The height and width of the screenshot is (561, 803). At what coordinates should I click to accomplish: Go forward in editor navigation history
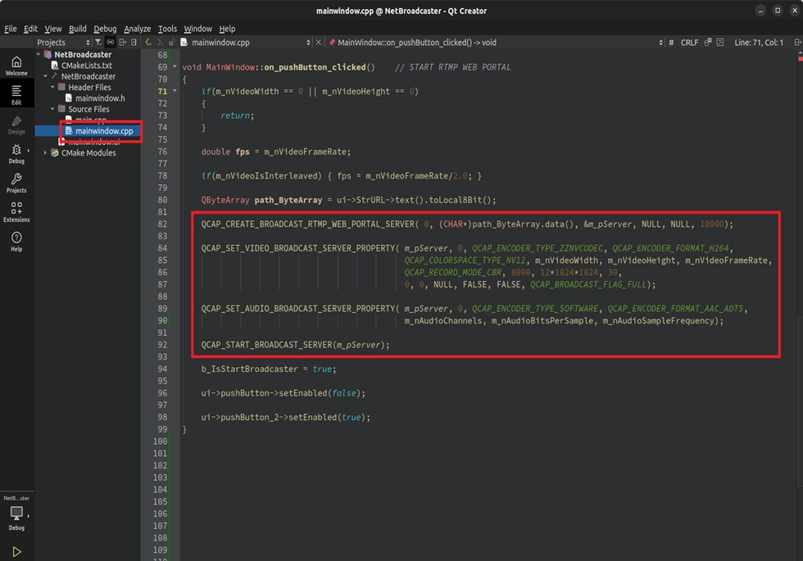pos(160,43)
